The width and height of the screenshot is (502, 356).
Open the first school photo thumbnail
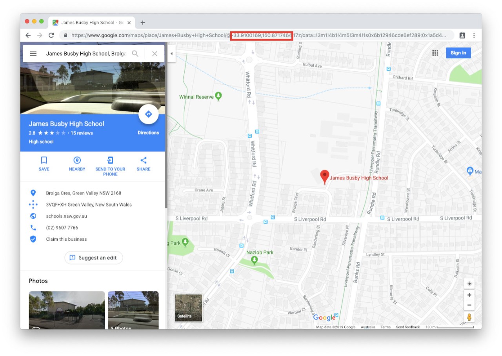[67, 310]
